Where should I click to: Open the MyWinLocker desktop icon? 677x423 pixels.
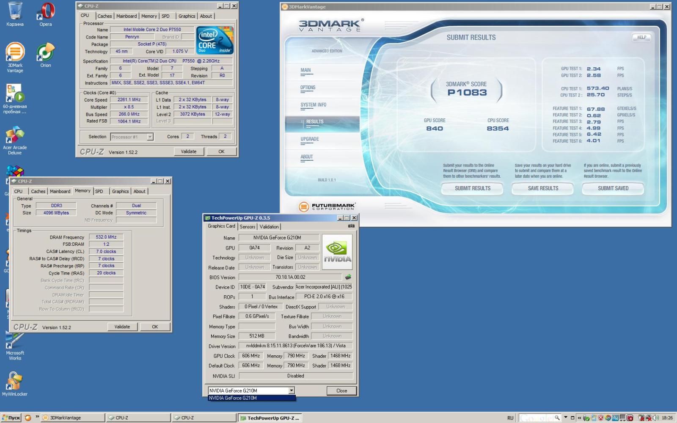pyautogui.click(x=15, y=384)
